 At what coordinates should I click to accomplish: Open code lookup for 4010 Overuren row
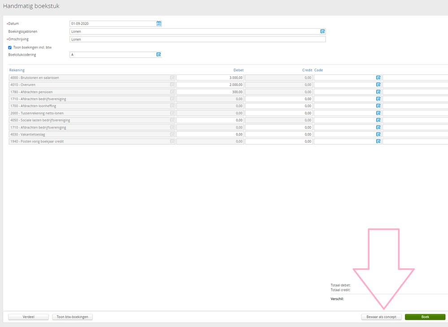click(x=378, y=85)
